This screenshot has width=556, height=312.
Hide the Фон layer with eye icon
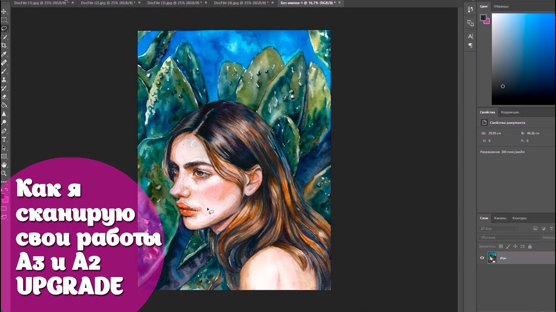[482, 258]
